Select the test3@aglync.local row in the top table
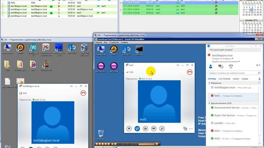 [59, 13]
